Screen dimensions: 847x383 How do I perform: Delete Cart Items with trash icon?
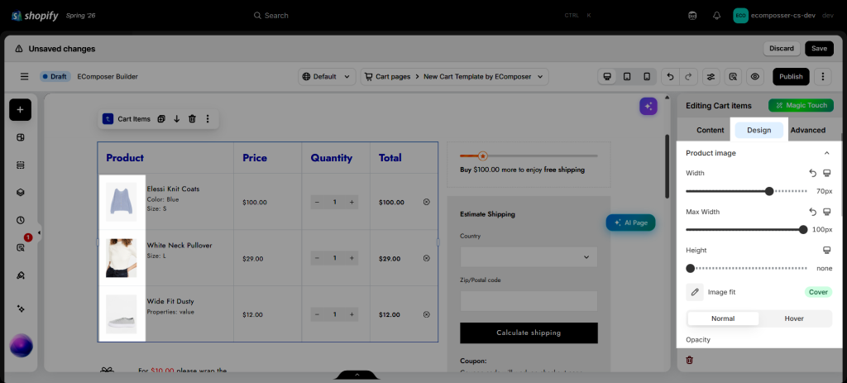192,119
